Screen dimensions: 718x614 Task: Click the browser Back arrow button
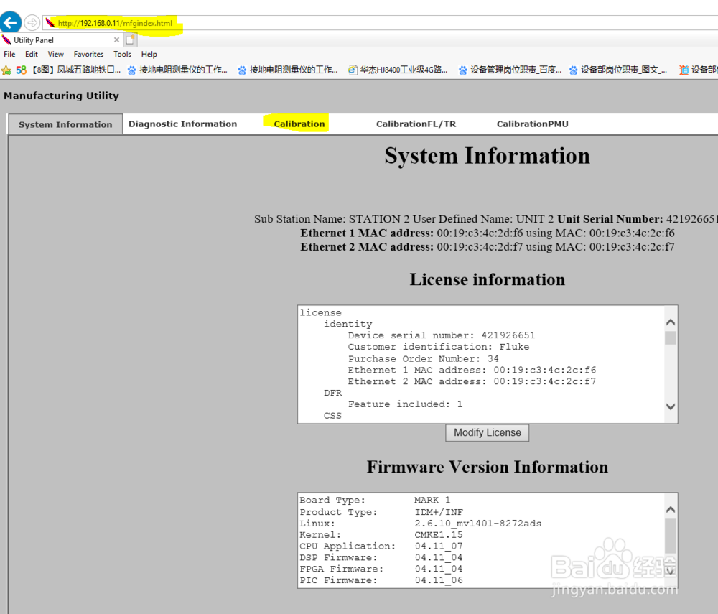pyautogui.click(x=11, y=22)
